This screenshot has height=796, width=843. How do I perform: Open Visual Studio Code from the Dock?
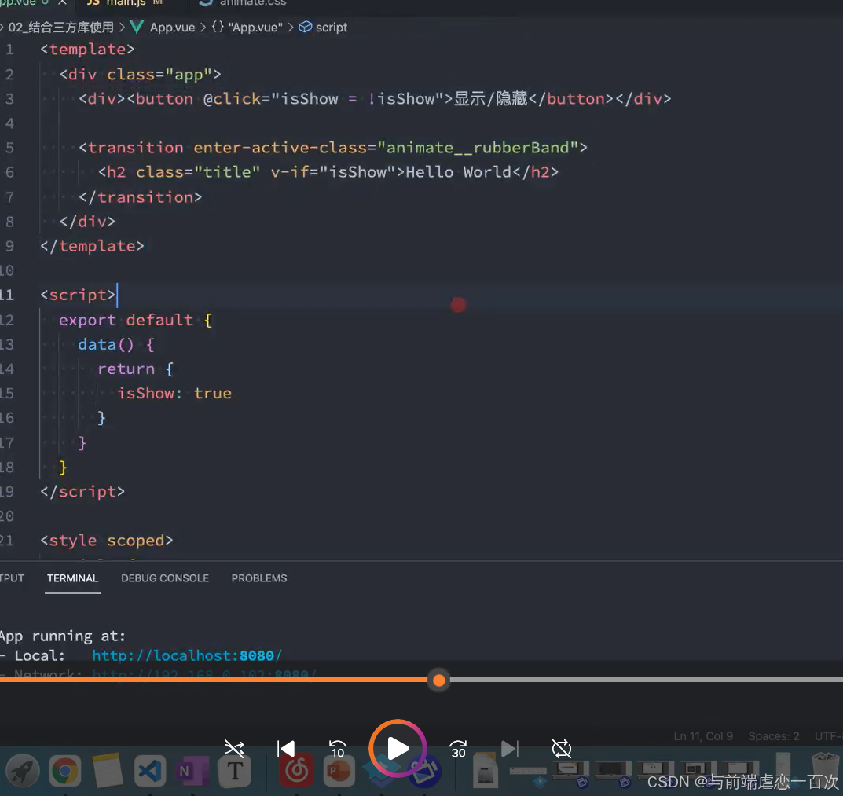coord(150,771)
